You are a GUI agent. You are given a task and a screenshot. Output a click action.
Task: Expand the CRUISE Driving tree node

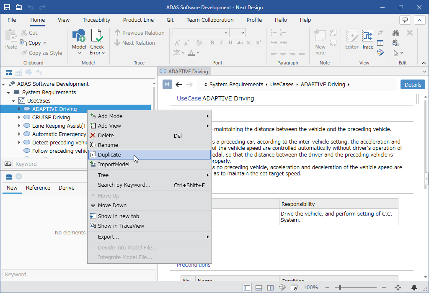tap(19, 117)
